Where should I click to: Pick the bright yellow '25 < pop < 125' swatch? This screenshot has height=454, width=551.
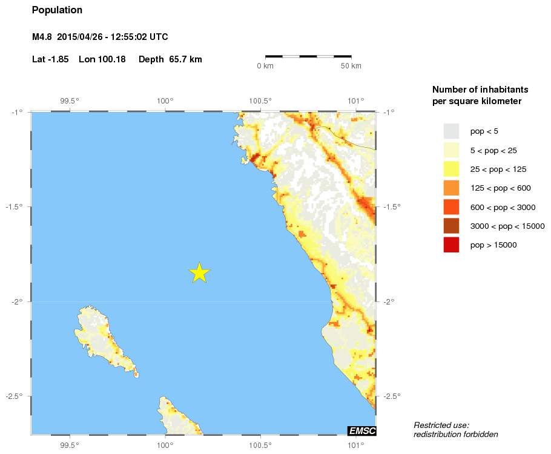(451, 169)
